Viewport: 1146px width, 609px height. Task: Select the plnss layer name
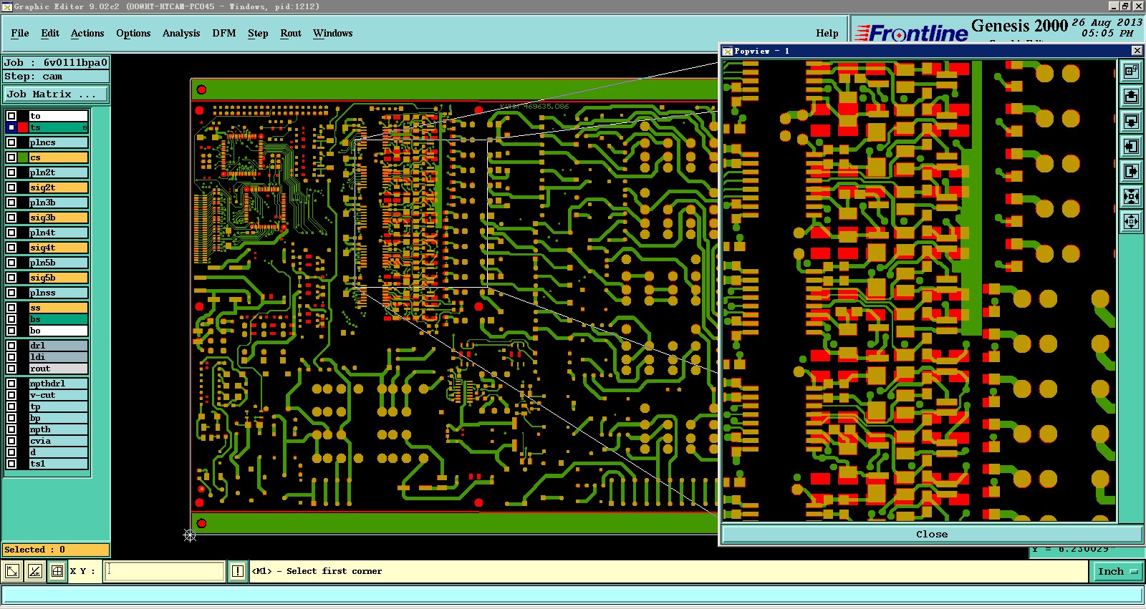[x=58, y=293]
